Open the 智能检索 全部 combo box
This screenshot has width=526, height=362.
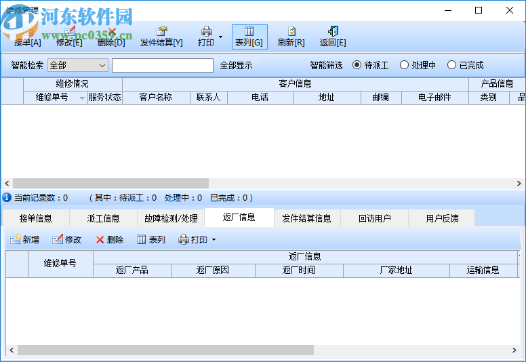[x=78, y=65]
